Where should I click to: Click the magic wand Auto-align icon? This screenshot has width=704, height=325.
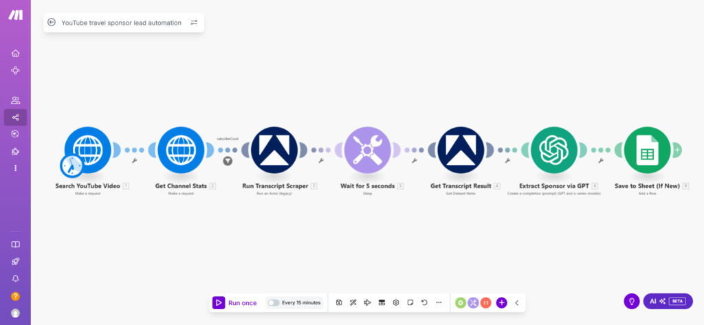click(353, 302)
